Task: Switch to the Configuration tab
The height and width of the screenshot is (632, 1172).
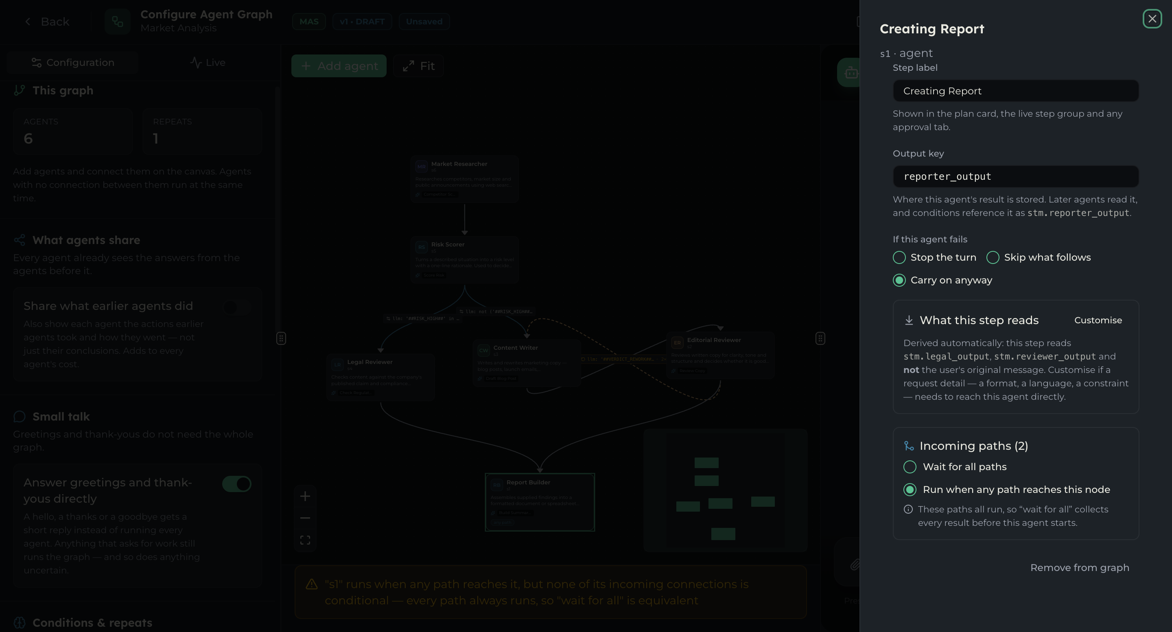Action: pos(72,62)
